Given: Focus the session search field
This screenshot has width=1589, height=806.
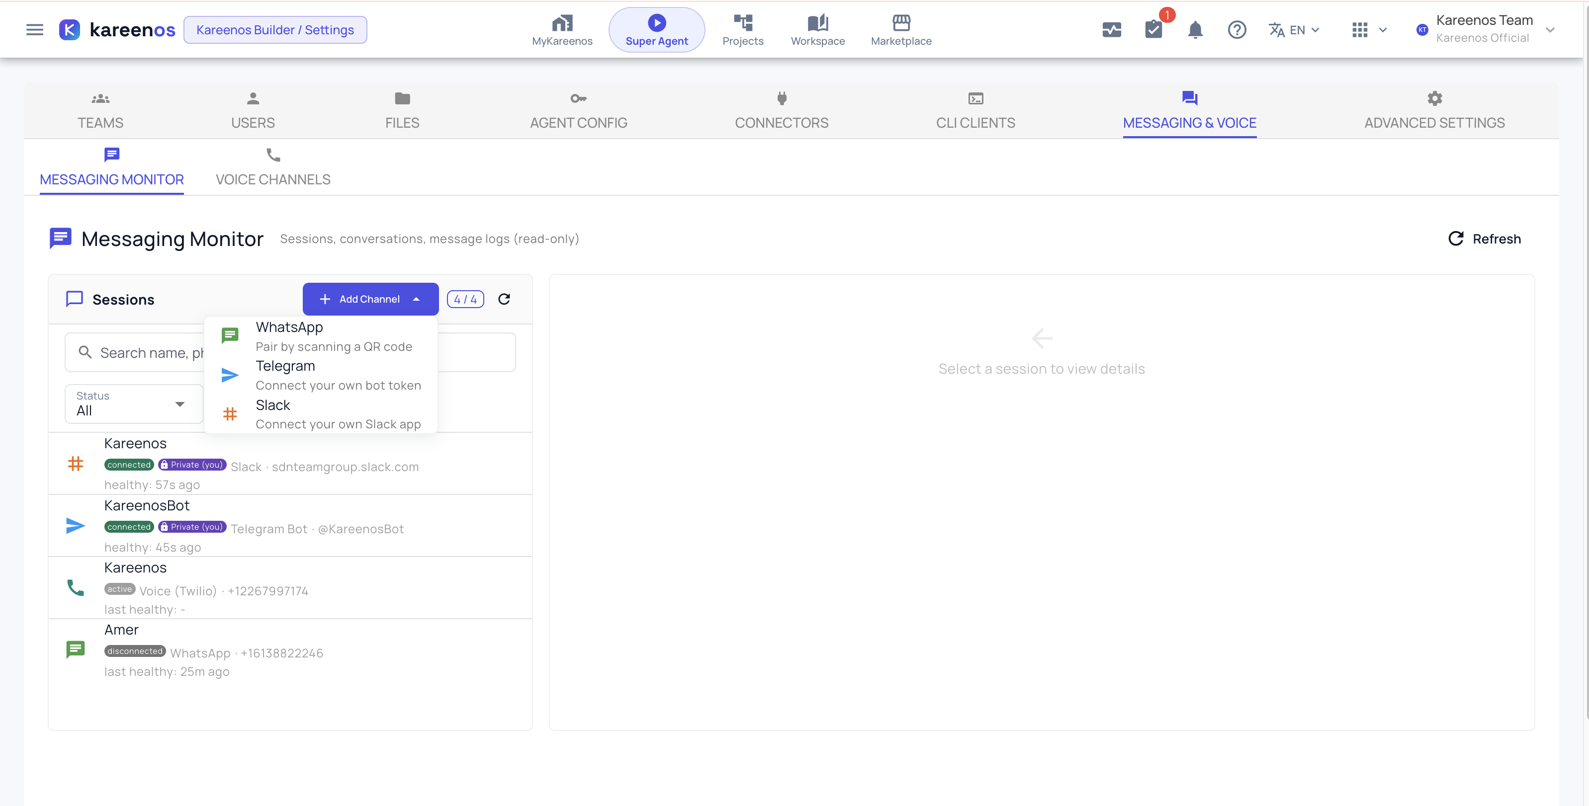Looking at the screenshot, I should click(x=290, y=352).
